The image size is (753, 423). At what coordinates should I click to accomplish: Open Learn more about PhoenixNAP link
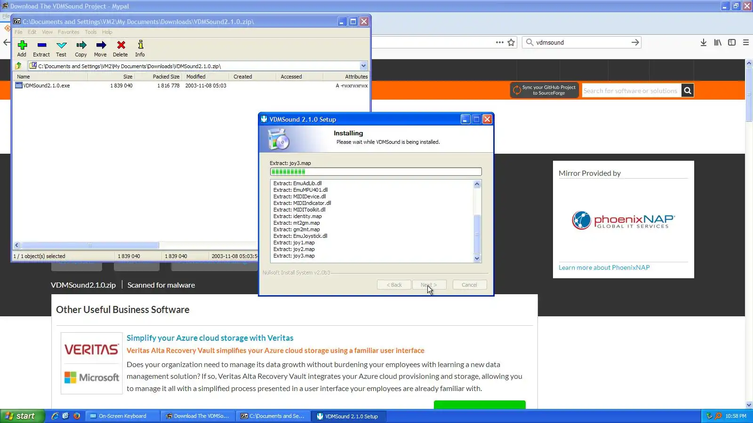(x=604, y=267)
